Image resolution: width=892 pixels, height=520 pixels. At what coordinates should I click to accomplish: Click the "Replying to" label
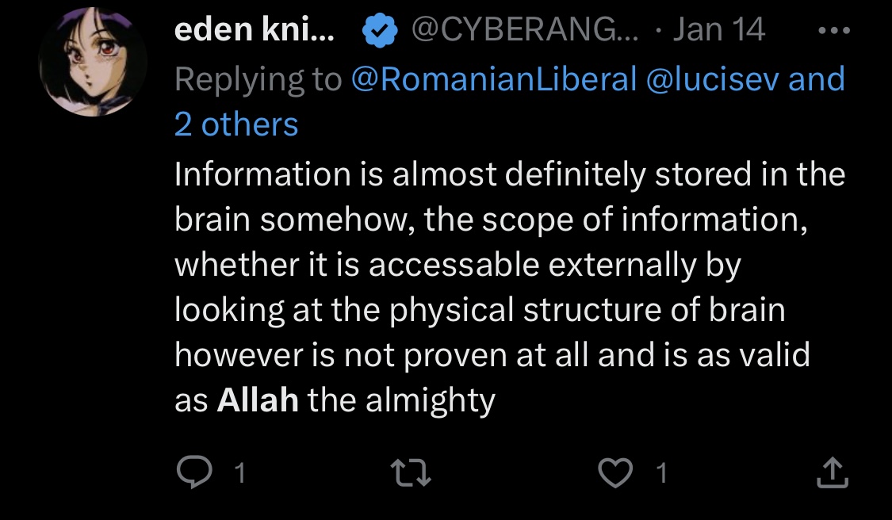tap(258, 79)
